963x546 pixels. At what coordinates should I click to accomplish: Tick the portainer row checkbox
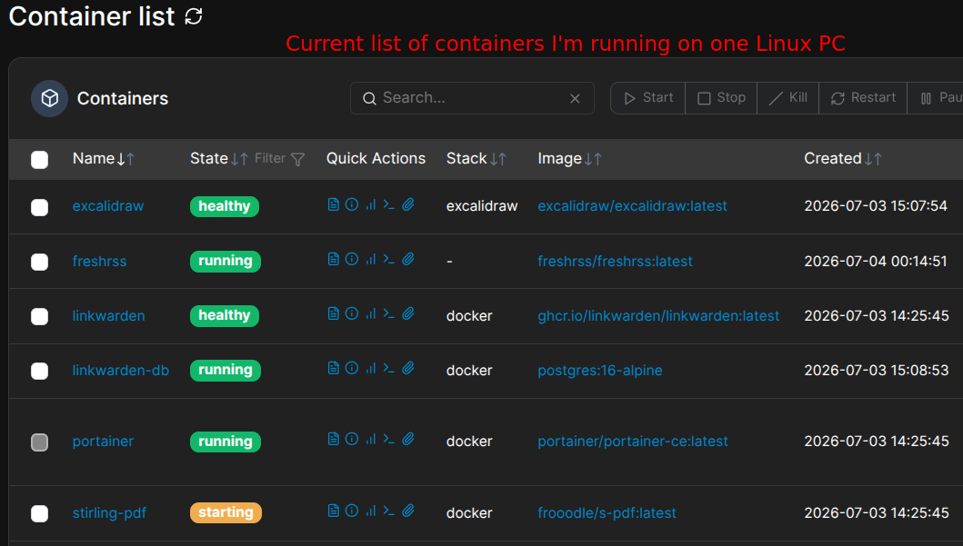40,442
